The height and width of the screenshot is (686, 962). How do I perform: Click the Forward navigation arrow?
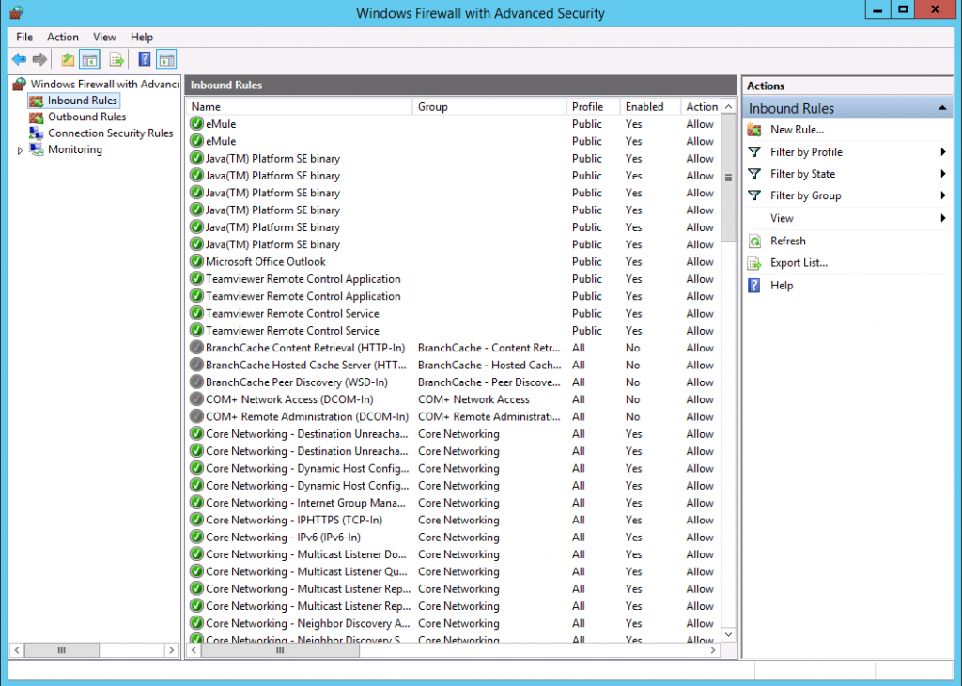pos(38,58)
